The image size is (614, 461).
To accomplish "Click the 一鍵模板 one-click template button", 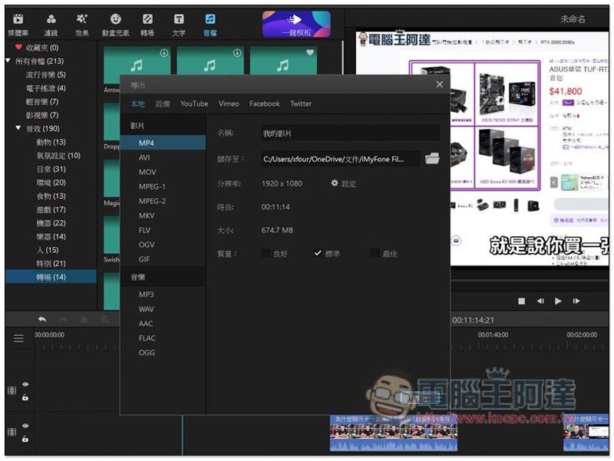I will 296,24.
